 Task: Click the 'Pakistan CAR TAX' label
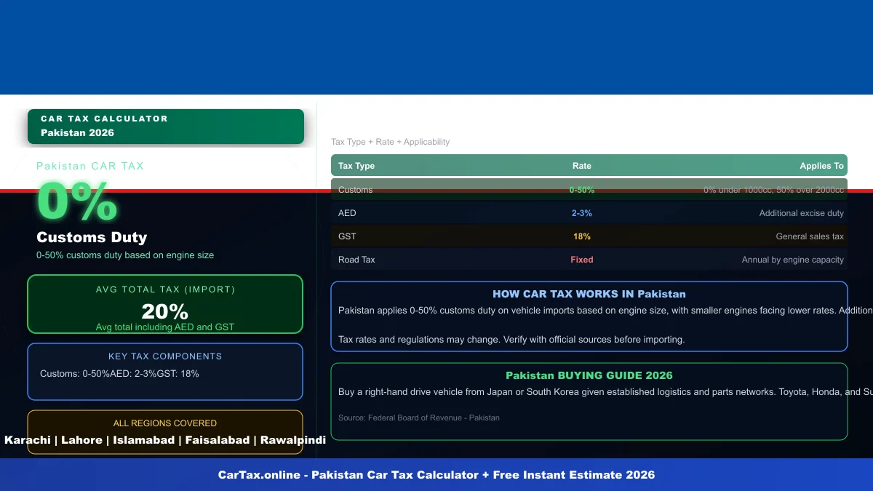(90, 166)
